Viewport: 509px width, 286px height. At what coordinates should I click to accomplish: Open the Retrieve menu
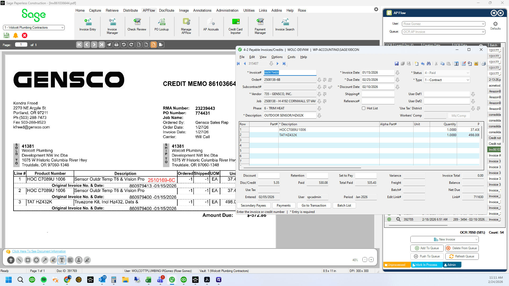[x=112, y=10]
